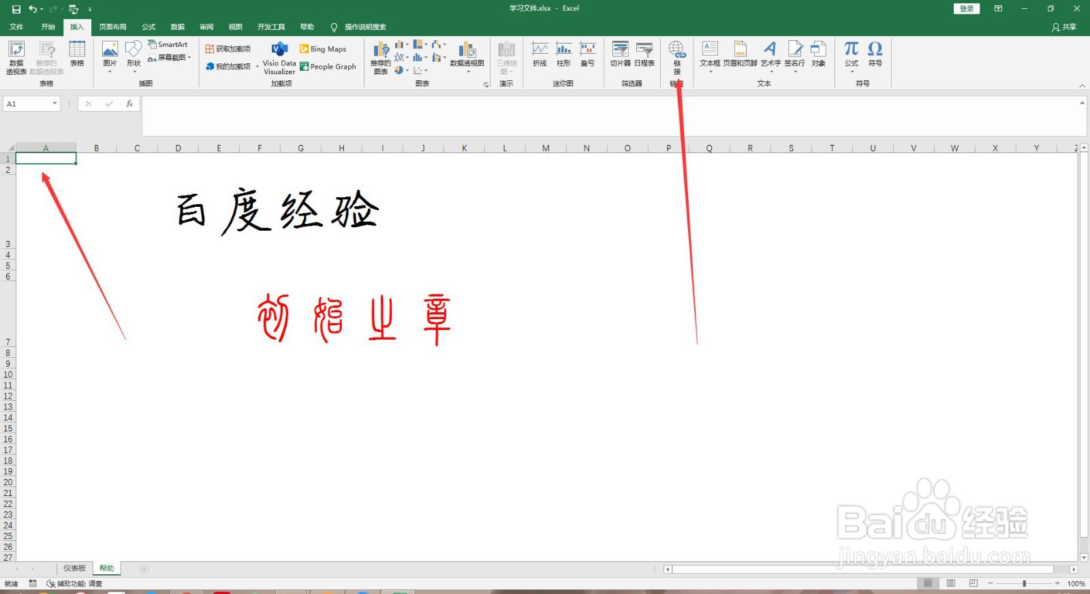Switch to the Review (审阅) tab

[x=206, y=27]
